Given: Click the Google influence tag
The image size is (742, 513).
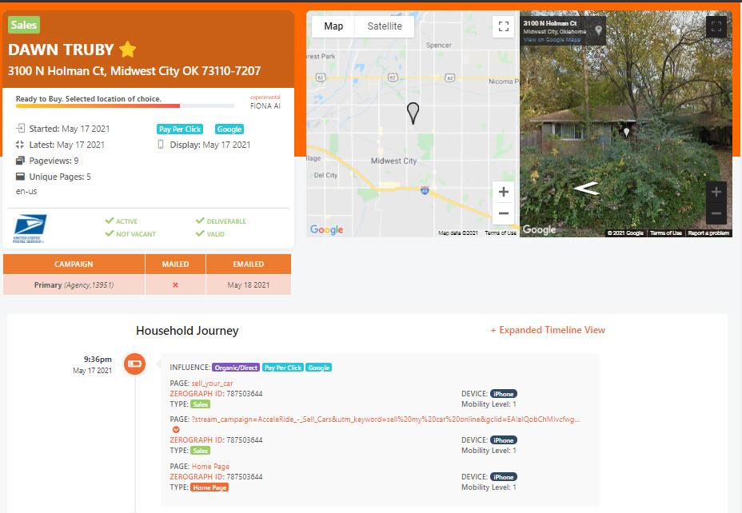Looking at the screenshot, I should [x=318, y=368].
